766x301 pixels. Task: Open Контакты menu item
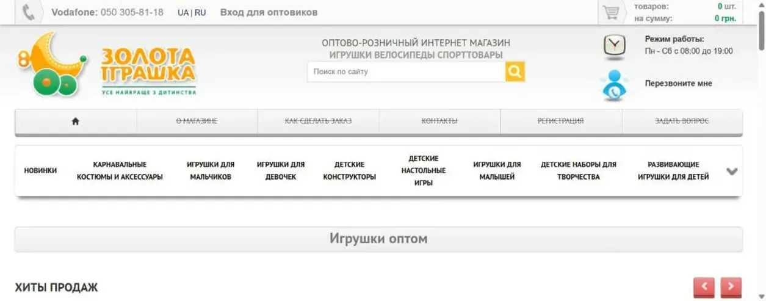point(439,121)
